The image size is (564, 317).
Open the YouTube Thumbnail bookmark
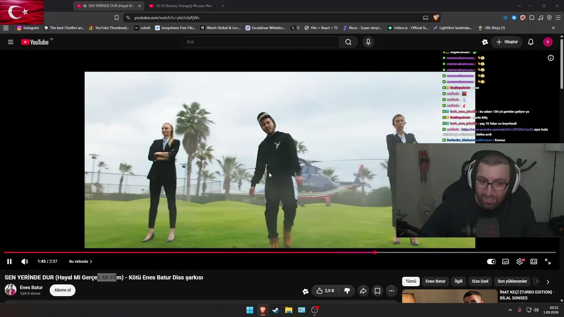[109, 28]
